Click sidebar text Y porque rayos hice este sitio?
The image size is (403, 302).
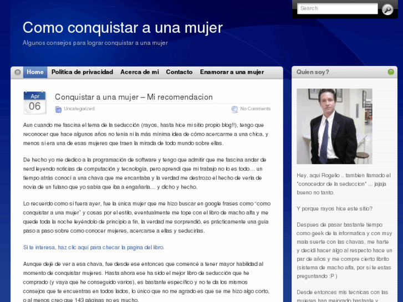coord(334,208)
